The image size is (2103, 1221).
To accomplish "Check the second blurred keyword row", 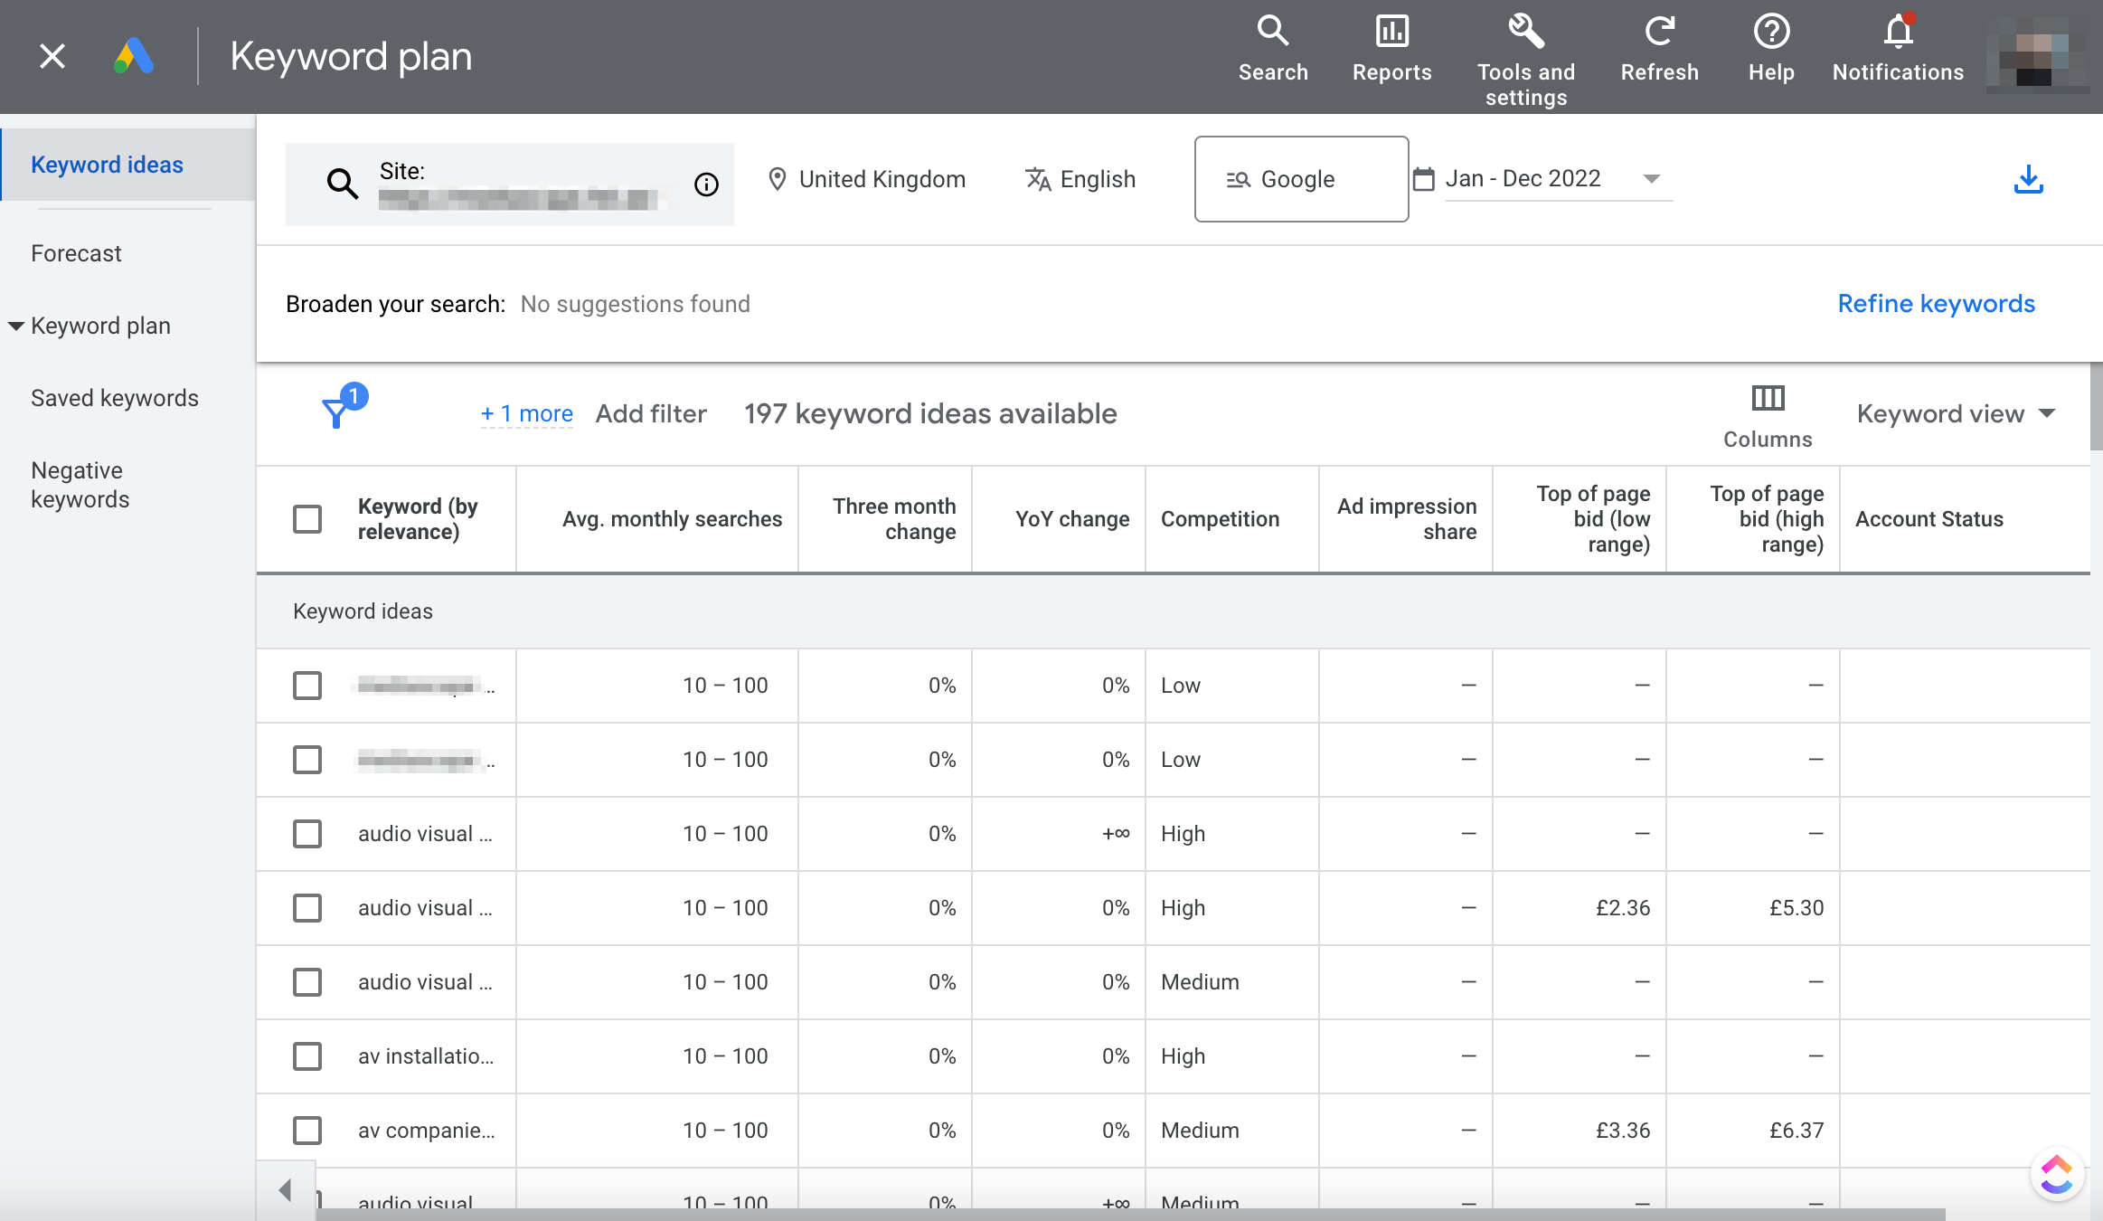I will (307, 760).
